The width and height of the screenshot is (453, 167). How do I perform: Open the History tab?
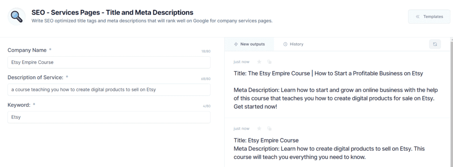click(x=293, y=44)
